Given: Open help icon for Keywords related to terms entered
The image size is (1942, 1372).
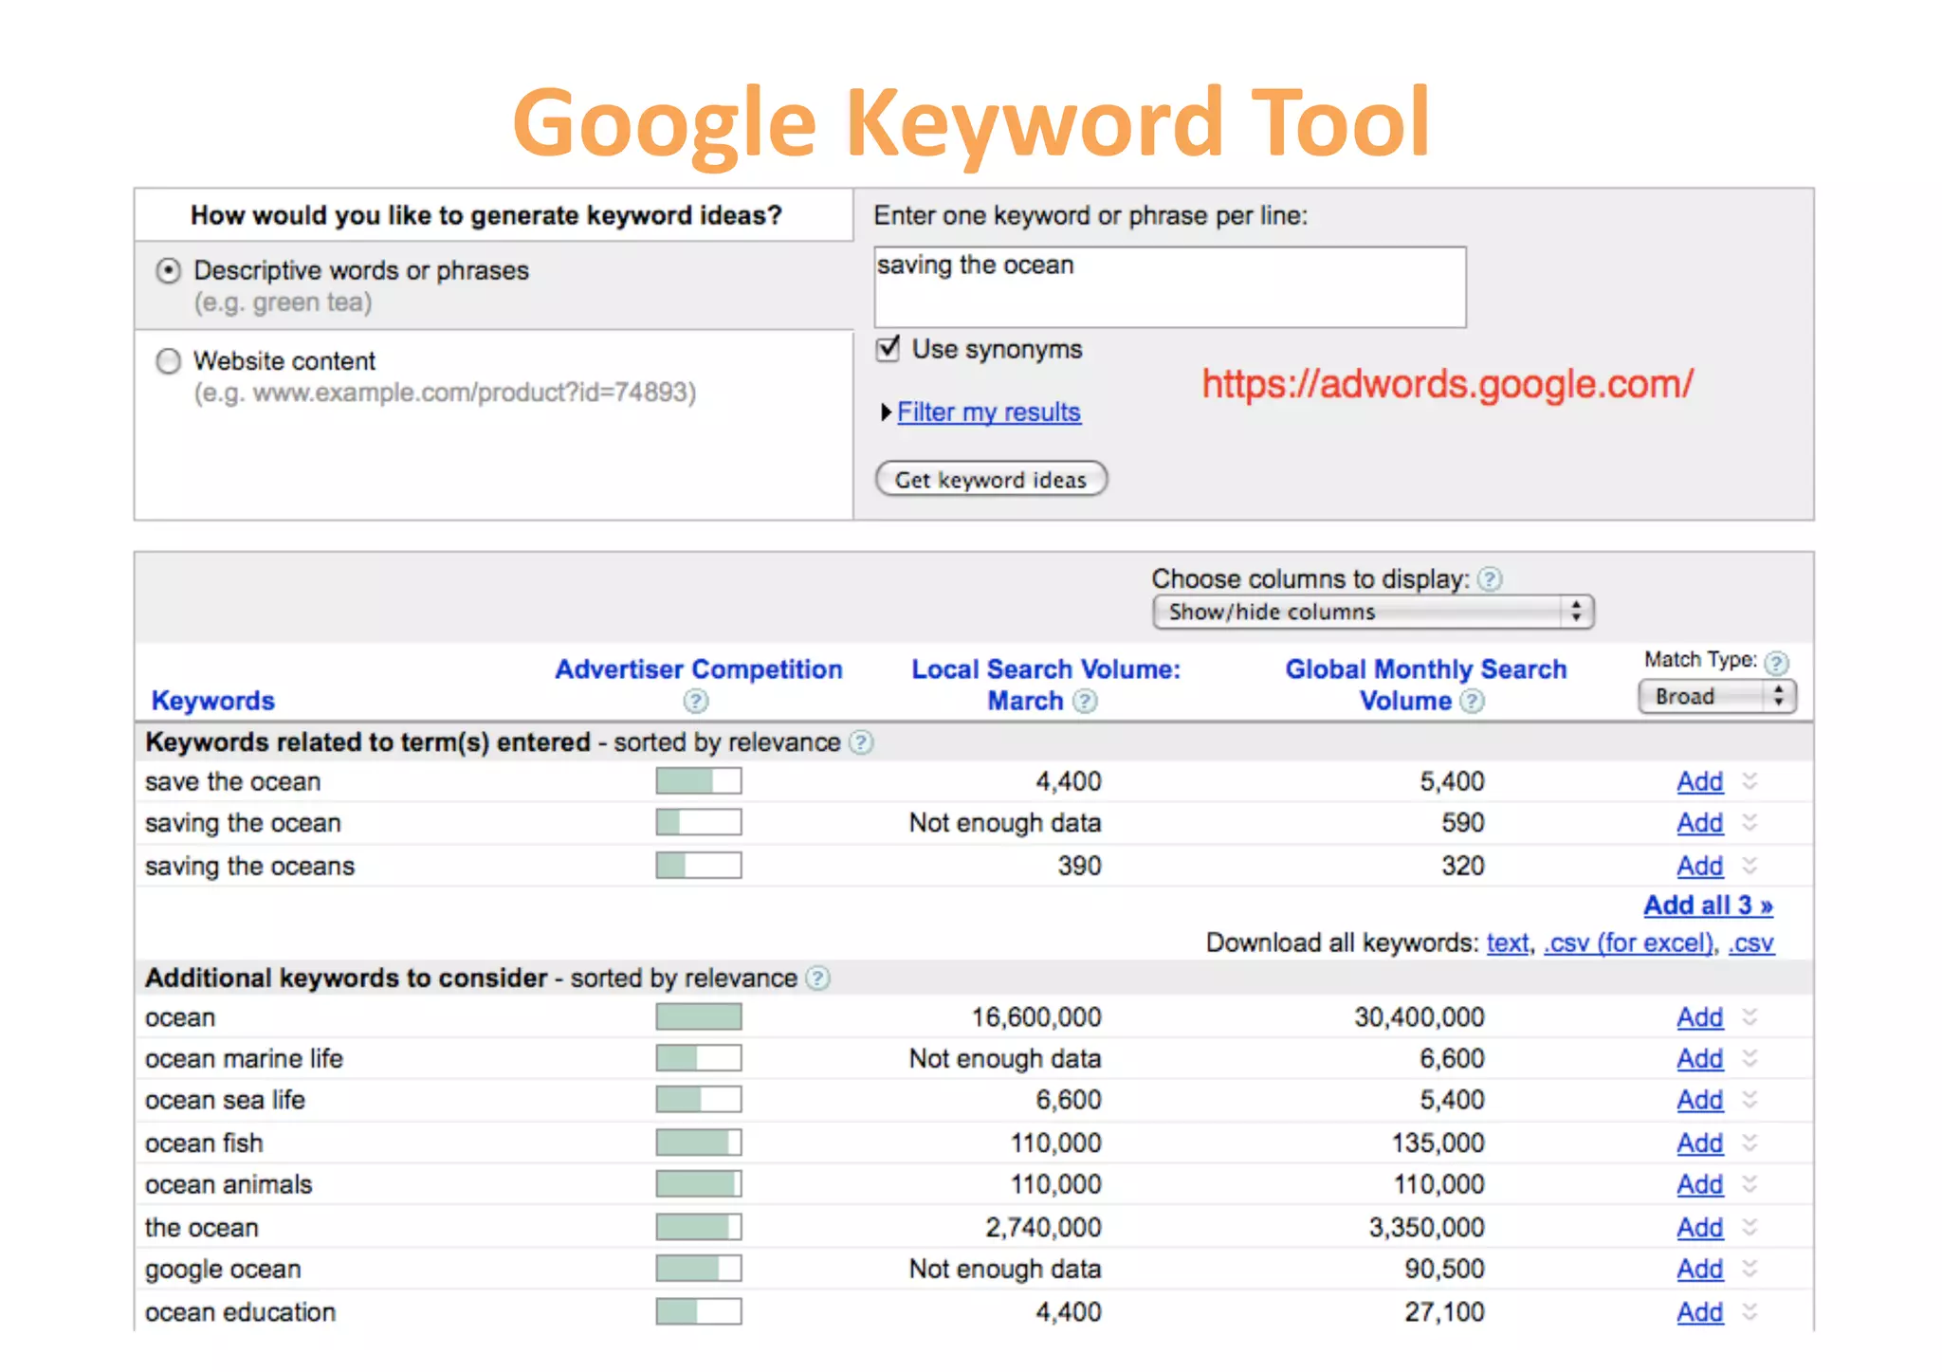Looking at the screenshot, I should click(861, 741).
